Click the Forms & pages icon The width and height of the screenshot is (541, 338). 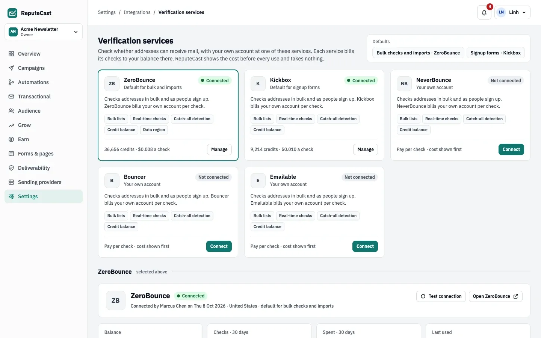coord(11,154)
